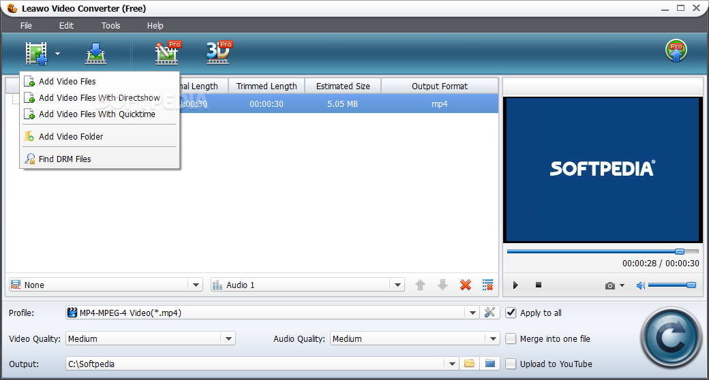Click the 00:00:30 trimmed length cell
This screenshot has height=380, width=709.
click(267, 104)
